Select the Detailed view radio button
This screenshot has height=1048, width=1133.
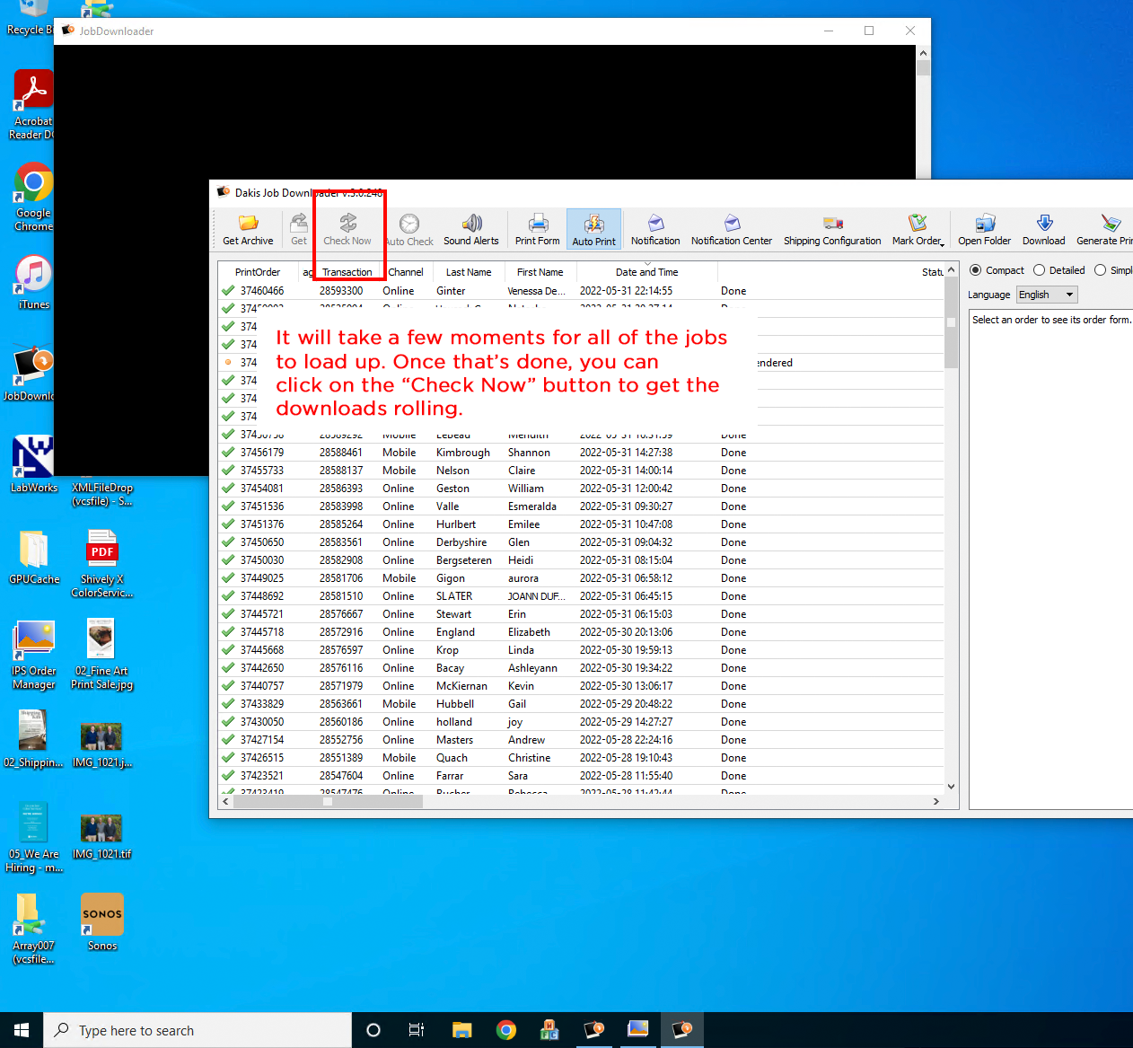pos(1040,270)
